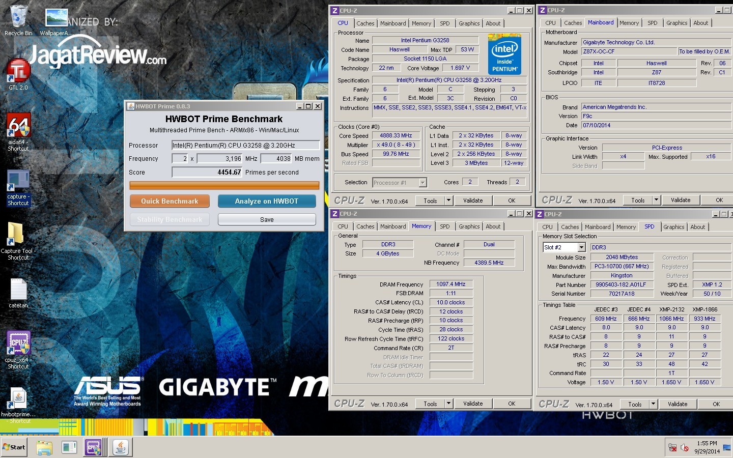Open Memory tab in the SPD CPU-Z window

[626, 227]
